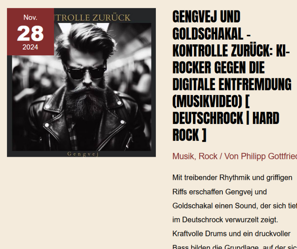Click the gold Gengvej caption under cover
The image size is (297, 249).
click(83, 154)
